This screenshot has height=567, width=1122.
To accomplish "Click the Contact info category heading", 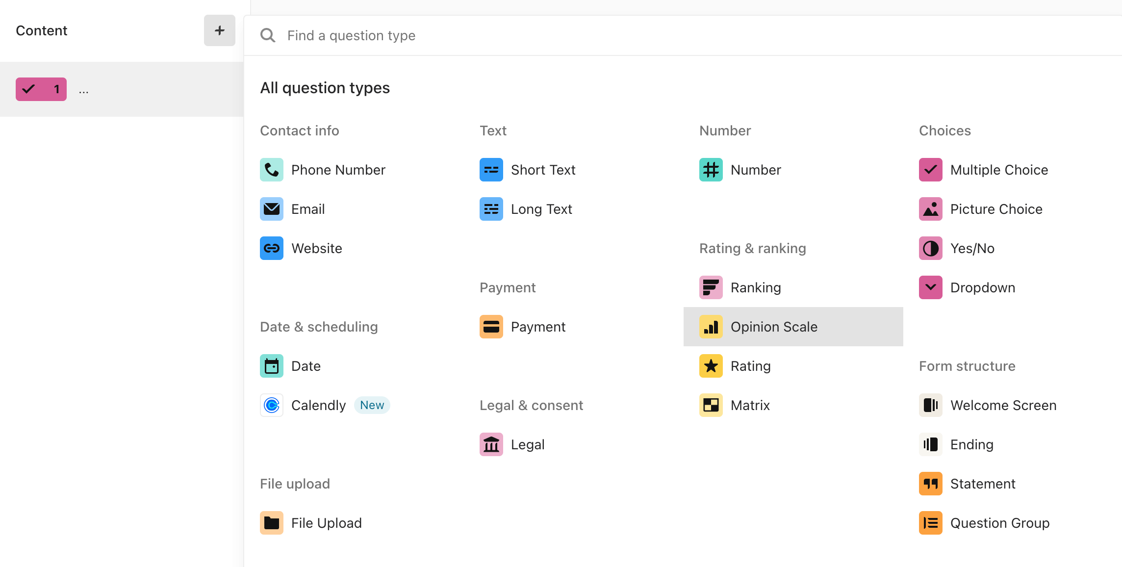I will [300, 130].
